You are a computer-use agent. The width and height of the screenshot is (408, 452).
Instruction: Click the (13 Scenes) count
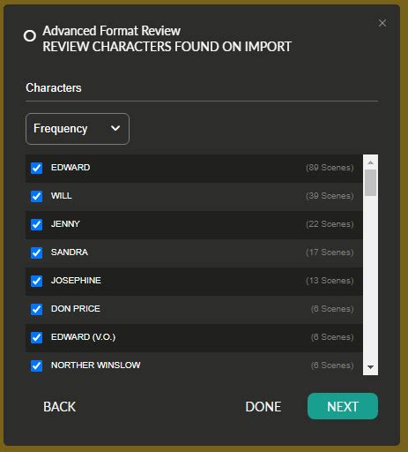click(x=330, y=281)
